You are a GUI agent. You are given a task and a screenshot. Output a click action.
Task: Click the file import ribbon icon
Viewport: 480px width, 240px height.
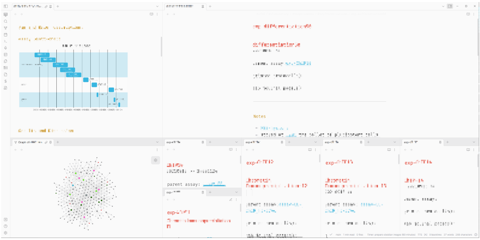tap(6, 74)
